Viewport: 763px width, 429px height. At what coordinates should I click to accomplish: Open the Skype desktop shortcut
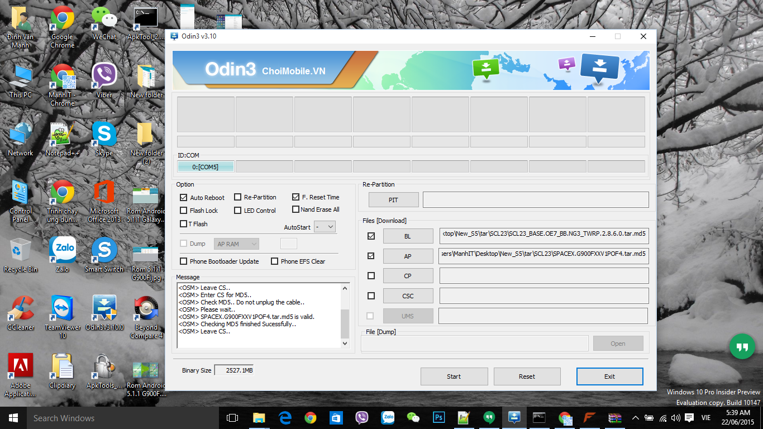(104, 140)
